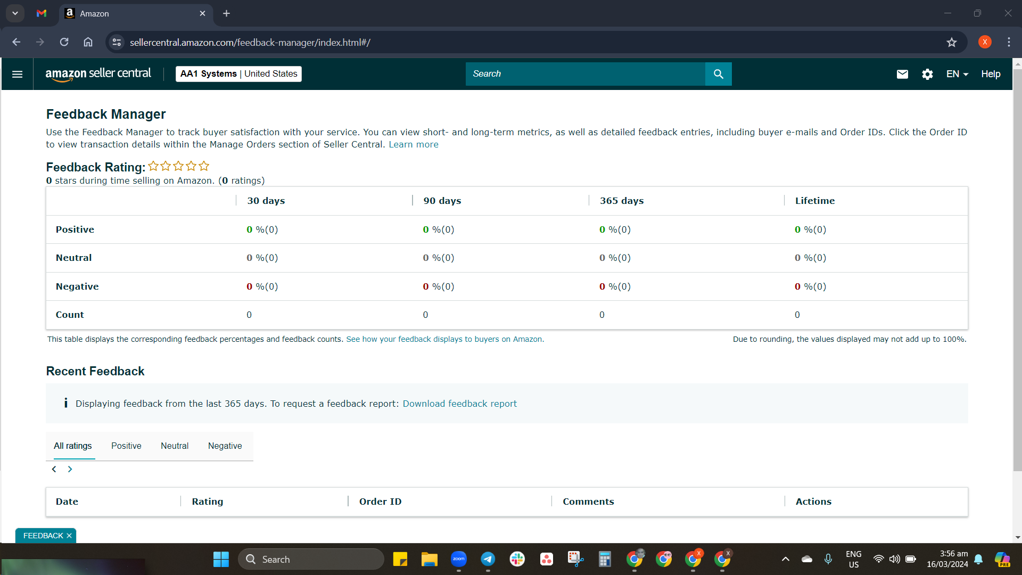The height and width of the screenshot is (575, 1022).
Task: Click into the Seller Central search field
Action: [585, 74]
